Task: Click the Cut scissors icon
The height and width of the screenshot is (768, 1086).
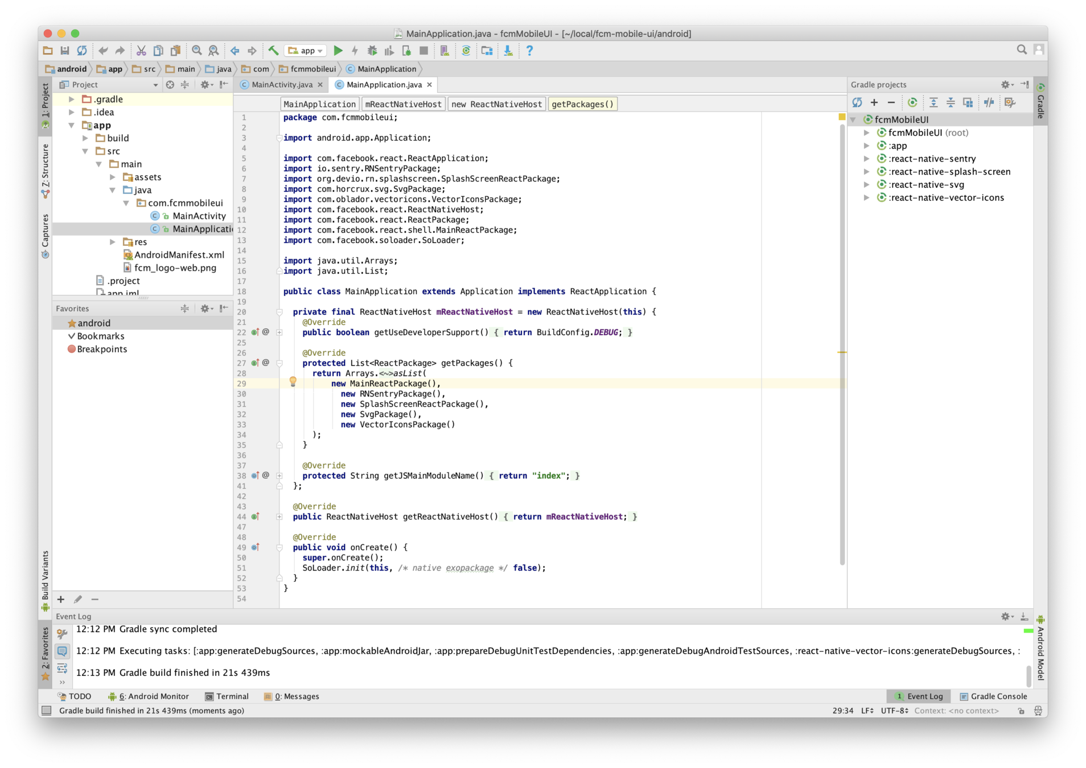Action: [141, 51]
